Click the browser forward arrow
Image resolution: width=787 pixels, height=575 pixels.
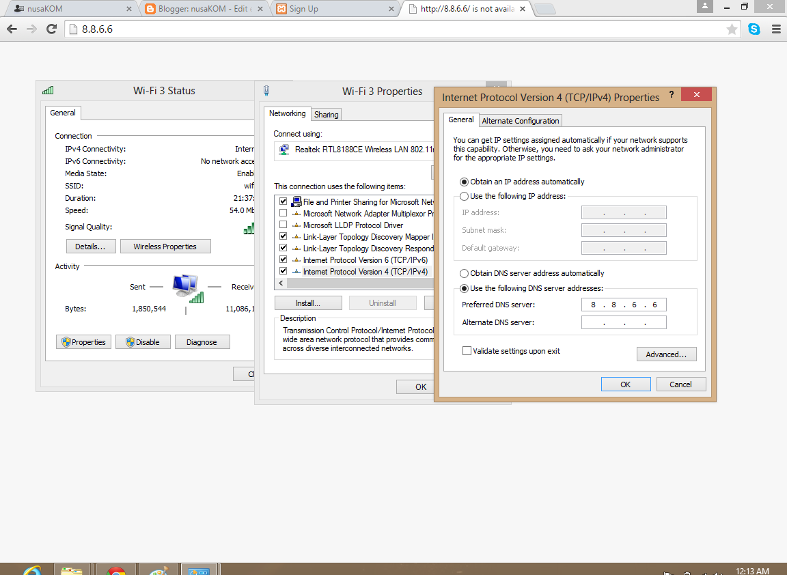tap(31, 29)
